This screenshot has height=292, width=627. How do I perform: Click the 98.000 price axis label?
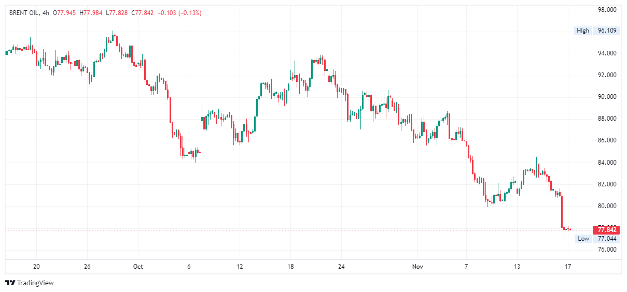coord(607,10)
